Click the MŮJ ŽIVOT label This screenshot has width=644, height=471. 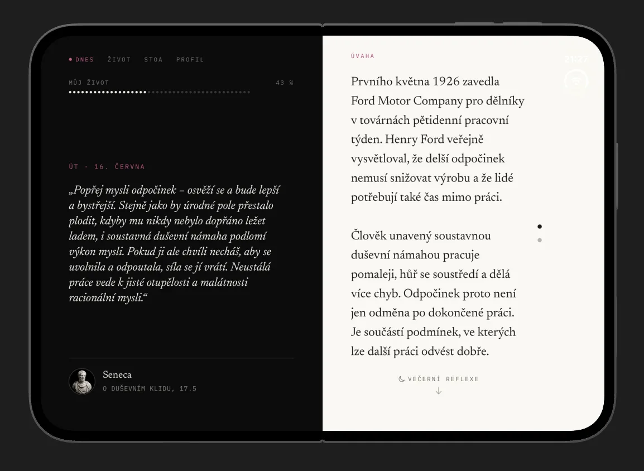89,83
